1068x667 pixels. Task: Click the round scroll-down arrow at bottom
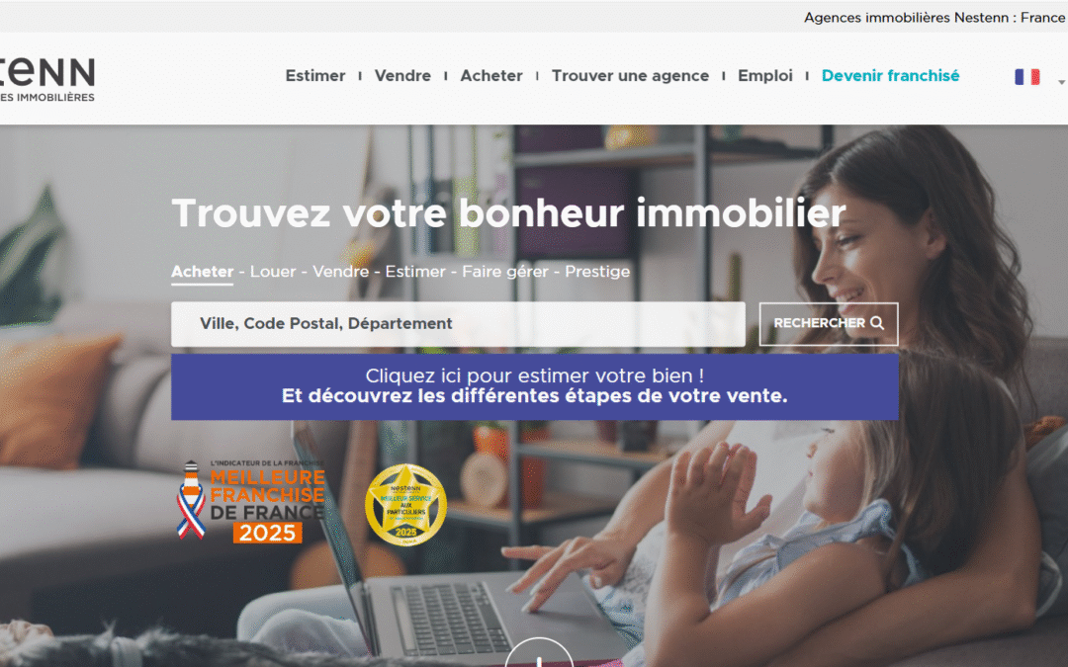[x=539, y=653]
